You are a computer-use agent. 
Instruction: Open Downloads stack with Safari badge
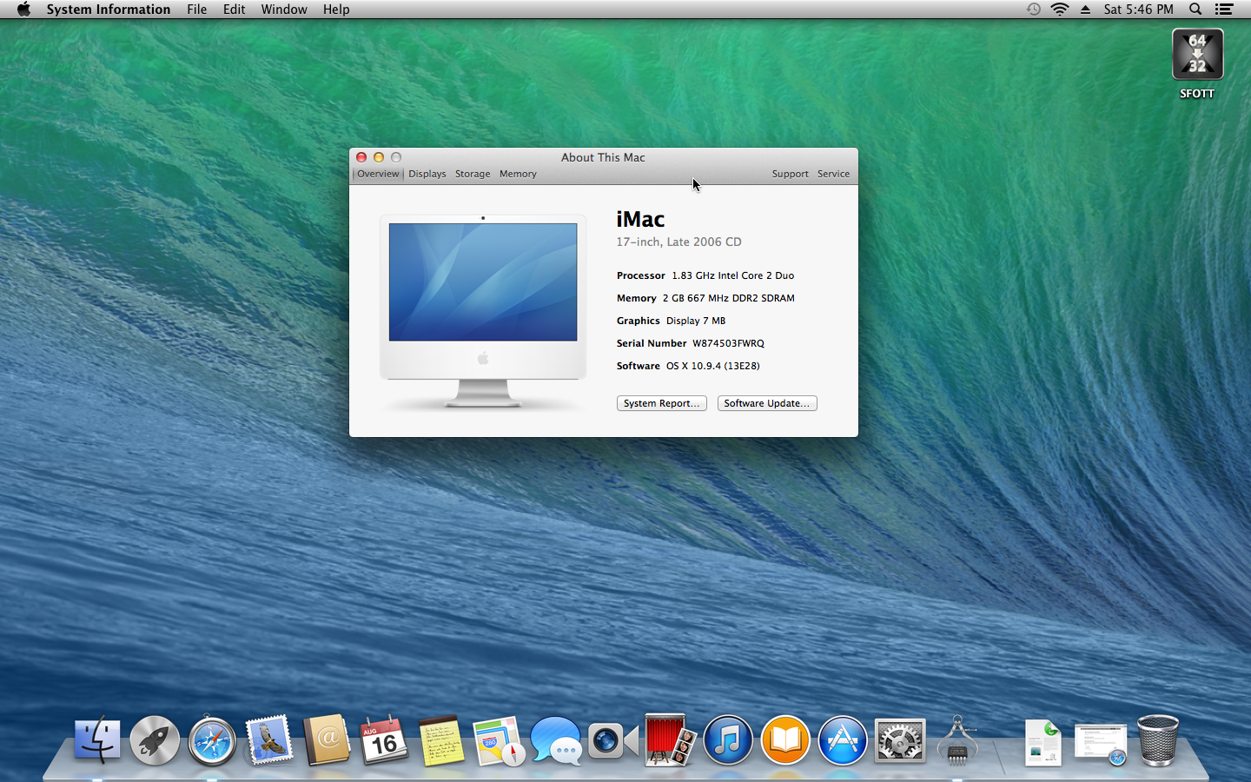click(1100, 744)
